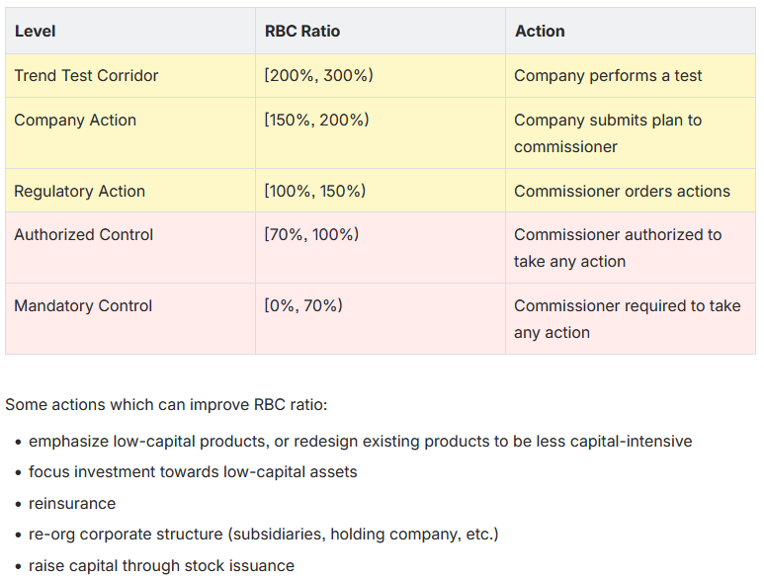Click the [100%, 150%) ratio cell
Image resolution: width=764 pixels, height=578 pixels.
tap(315, 191)
